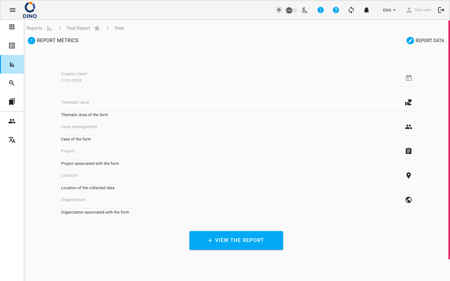Open the Project dropdown

pos(236,151)
